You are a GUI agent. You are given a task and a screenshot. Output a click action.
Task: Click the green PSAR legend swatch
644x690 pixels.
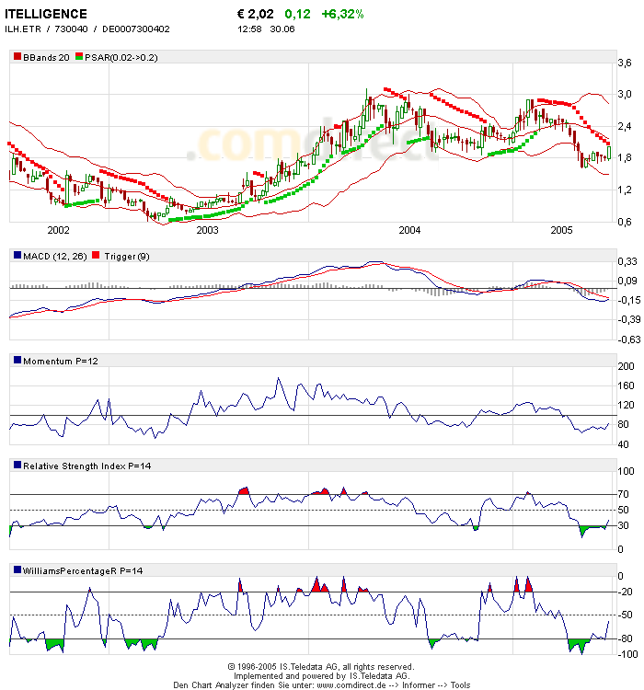click(x=79, y=56)
